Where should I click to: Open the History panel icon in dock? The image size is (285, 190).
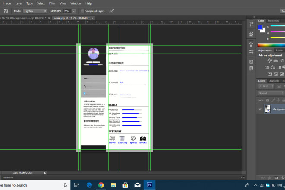pyautogui.click(x=251, y=25)
